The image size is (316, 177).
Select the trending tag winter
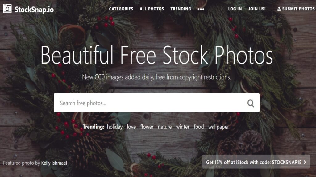click(x=183, y=127)
